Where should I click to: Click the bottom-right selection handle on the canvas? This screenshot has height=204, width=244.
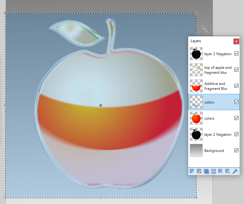(x=196, y=197)
